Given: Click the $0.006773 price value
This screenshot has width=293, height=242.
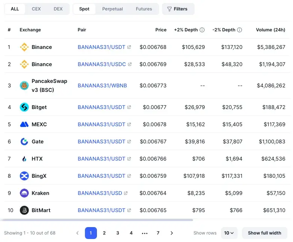Looking at the screenshot, I should (x=153, y=86).
